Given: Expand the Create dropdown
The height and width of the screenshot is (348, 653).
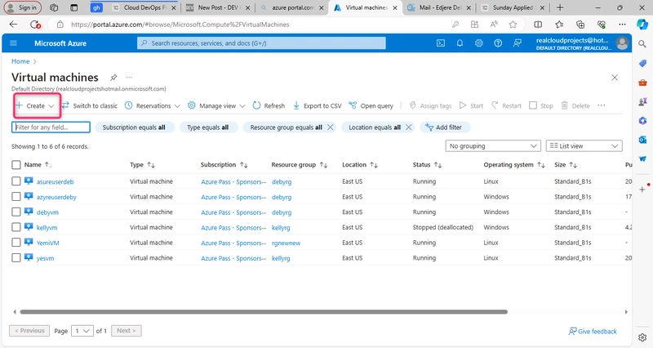Looking at the screenshot, I should 51,106.
